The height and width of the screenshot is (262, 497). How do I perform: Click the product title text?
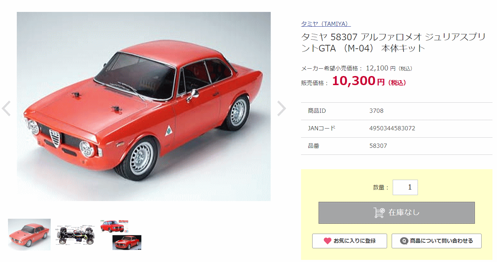coord(393,42)
